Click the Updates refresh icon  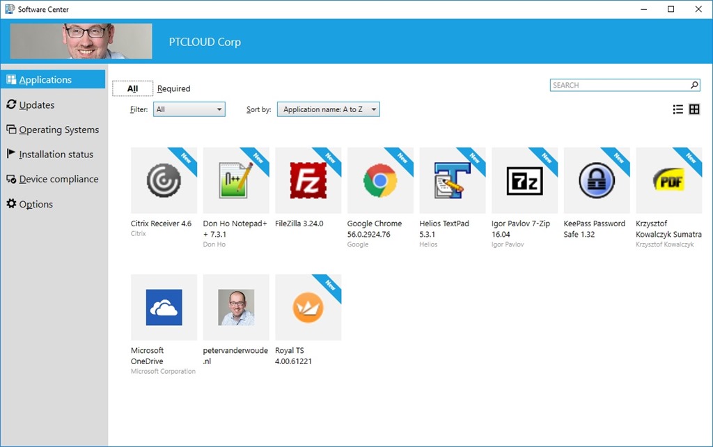(11, 104)
